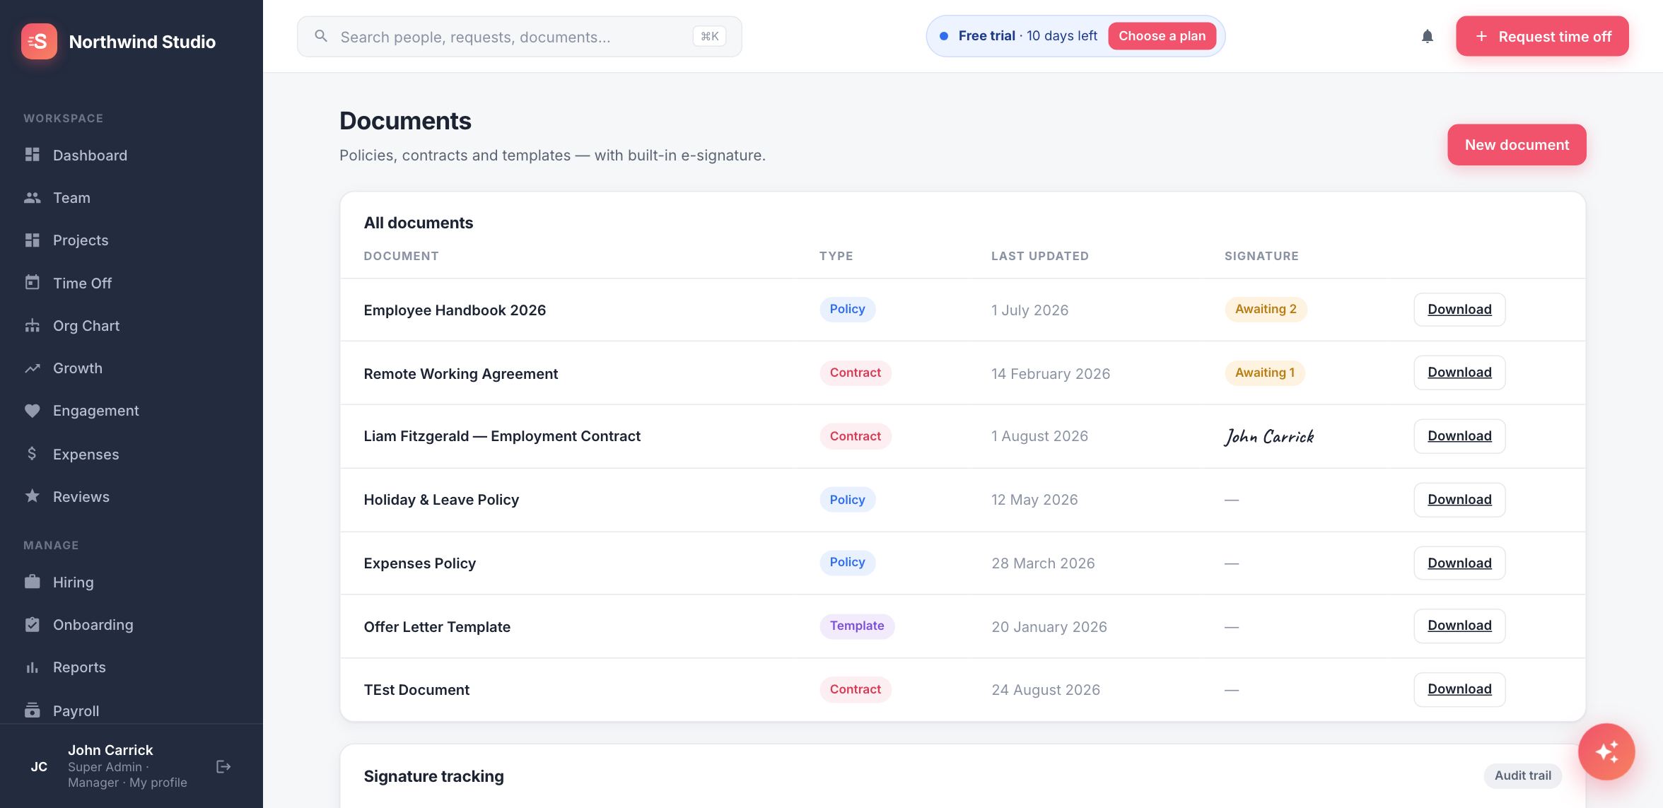The image size is (1663, 808).
Task: Click the Time Off calendar icon
Action: tap(33, 282)
